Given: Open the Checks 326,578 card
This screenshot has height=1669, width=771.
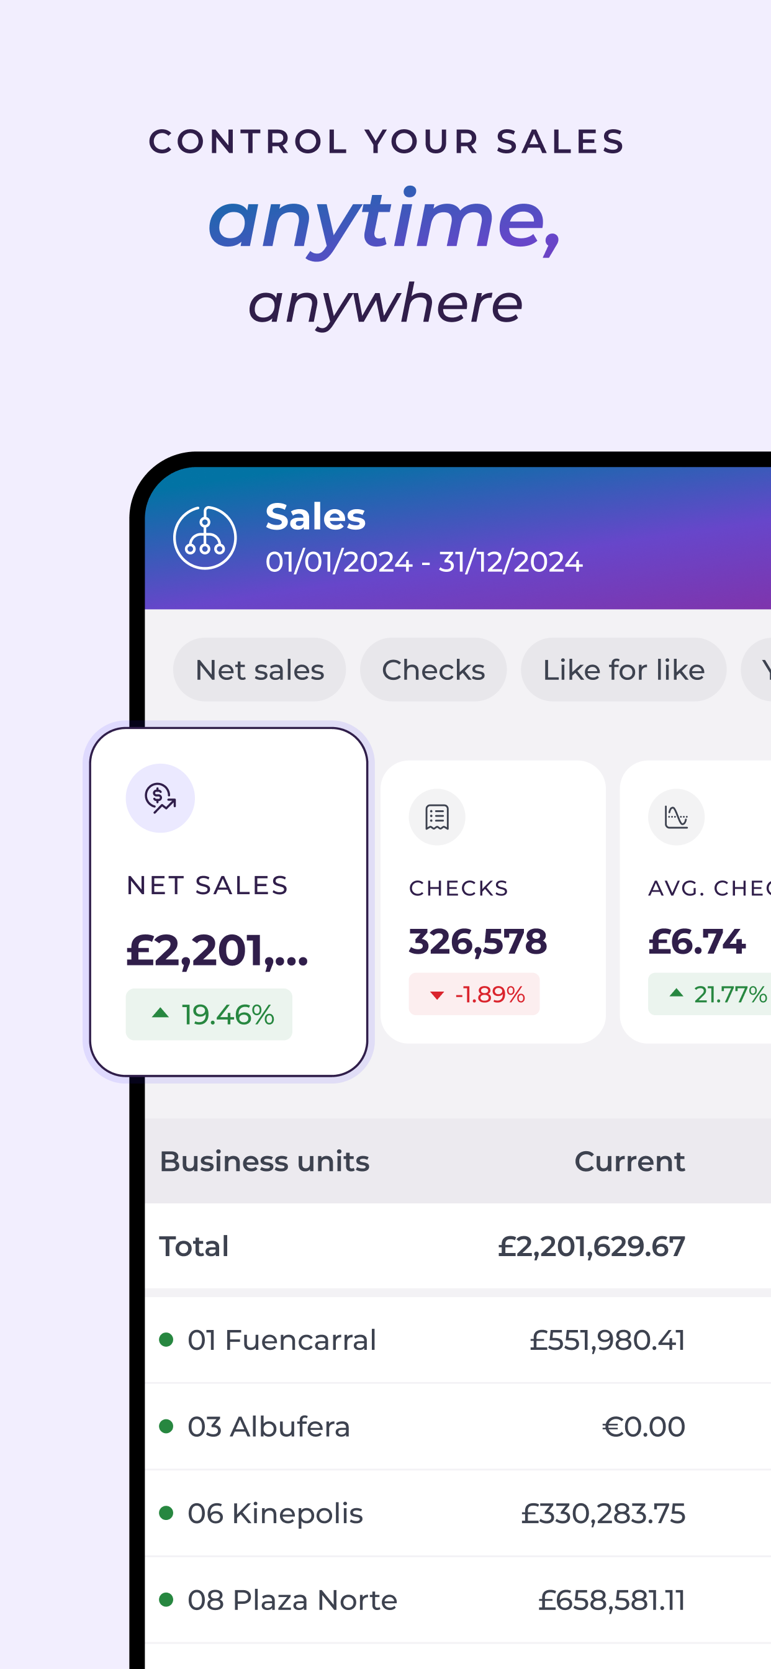Looking at the screenshot, I should coord(493,902).
